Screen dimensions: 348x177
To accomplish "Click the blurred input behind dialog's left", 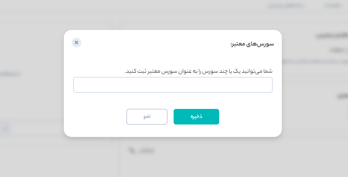I will pyautogui.click(x=38, y=129).
